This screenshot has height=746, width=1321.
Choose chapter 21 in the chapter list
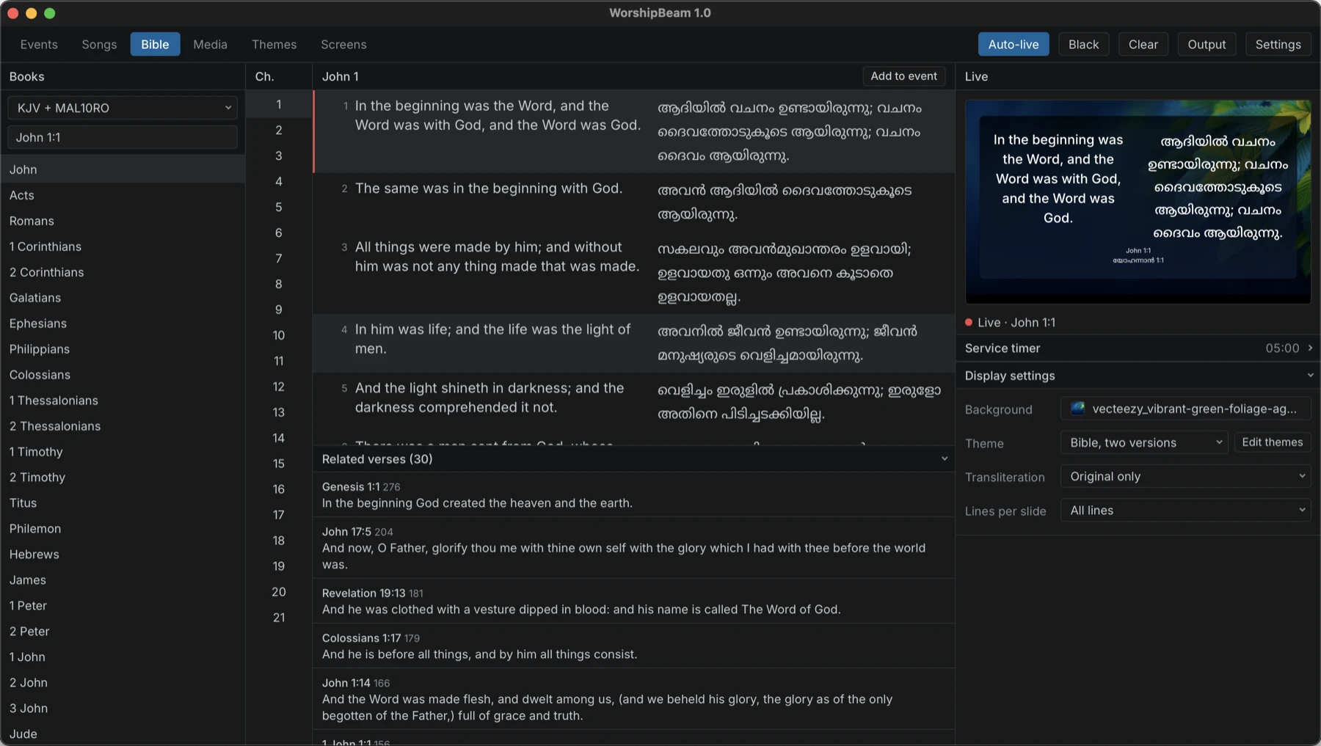point(279,618)
